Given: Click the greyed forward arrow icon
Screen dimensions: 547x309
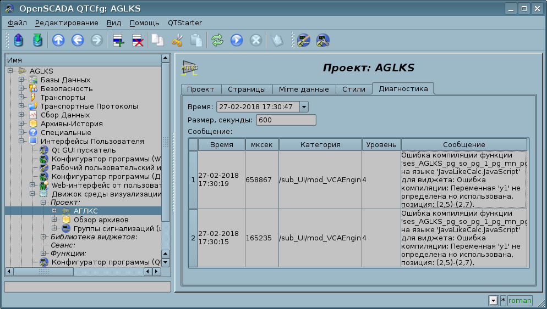Looking at the screenshot, I should [97, 41].
